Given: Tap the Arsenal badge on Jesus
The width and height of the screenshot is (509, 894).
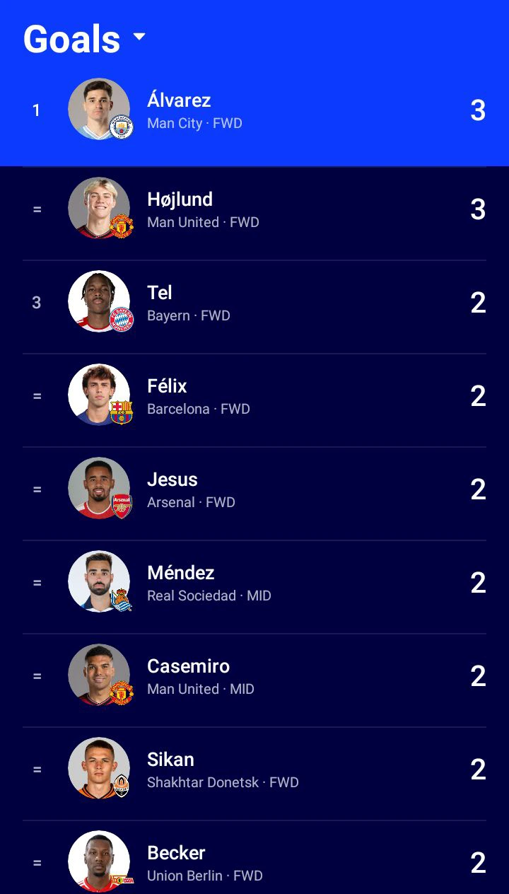Looking at the screenshot, I should coord(122,506).
